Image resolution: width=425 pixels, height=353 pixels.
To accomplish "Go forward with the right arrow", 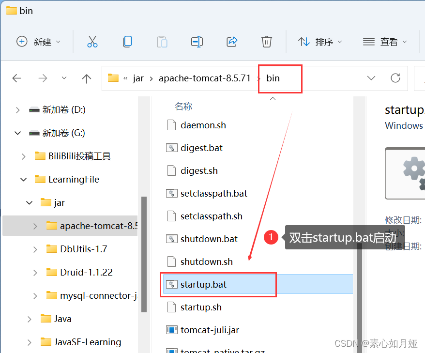I will coord(43,78).
